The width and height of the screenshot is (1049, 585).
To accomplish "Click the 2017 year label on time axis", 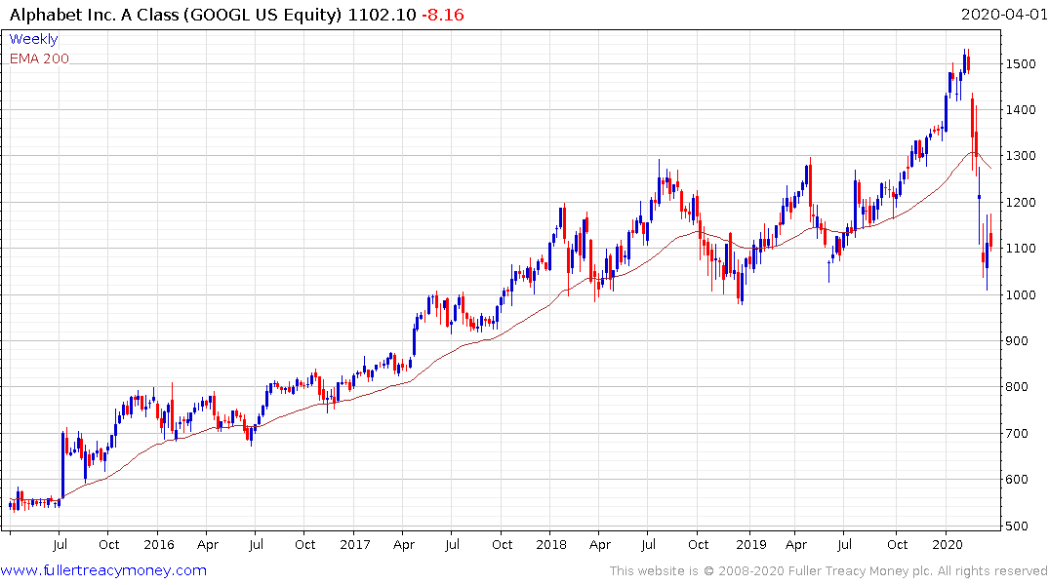I will 354,544.
